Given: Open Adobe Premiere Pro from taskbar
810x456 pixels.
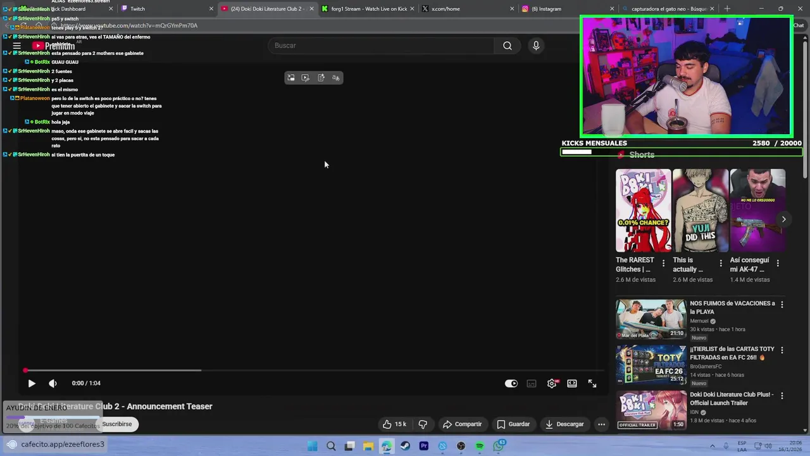Looking at the screenshot, I should (424, 446).
